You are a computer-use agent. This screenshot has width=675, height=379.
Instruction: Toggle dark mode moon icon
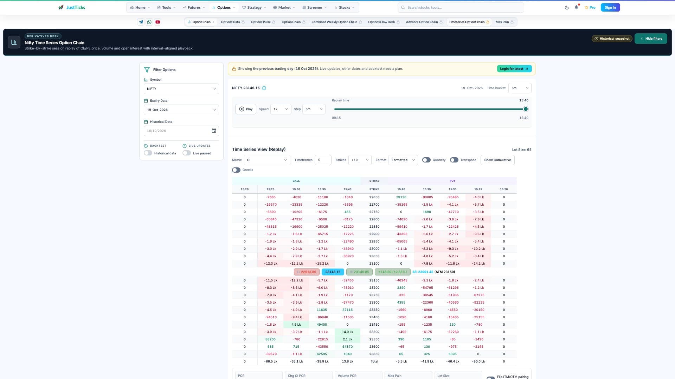567,7
